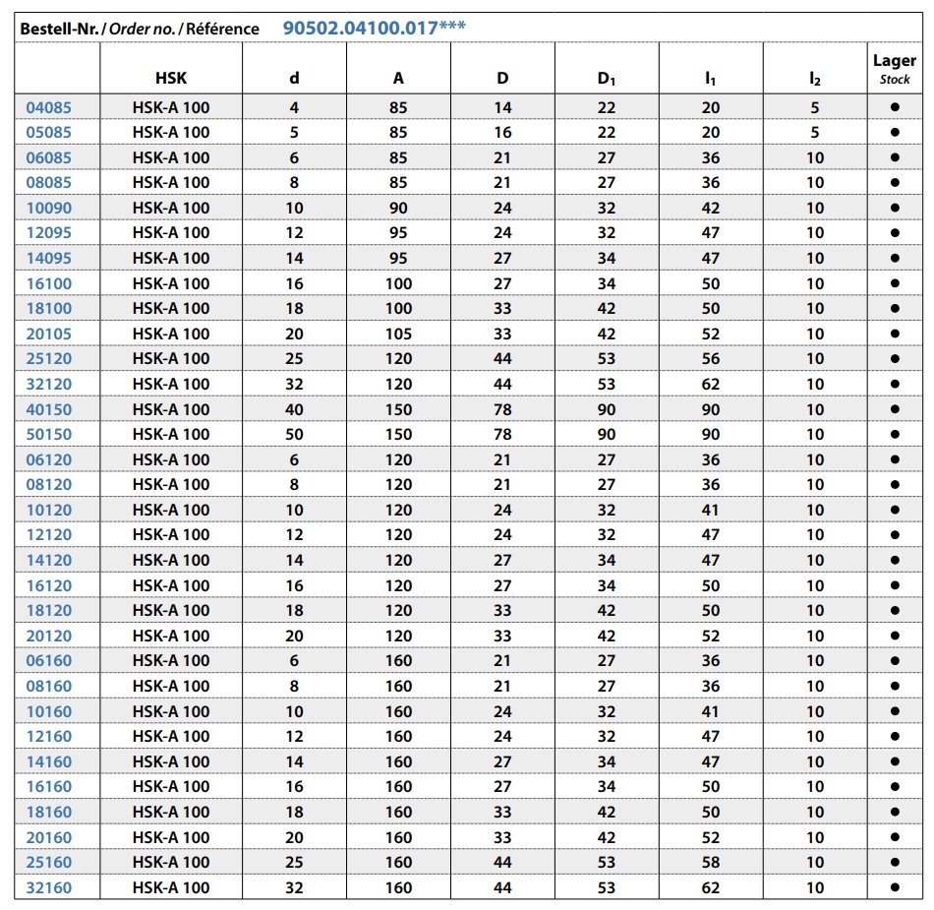
Task: Click the HSK column header
Action: pyautogui.click(x=171, y=78)
